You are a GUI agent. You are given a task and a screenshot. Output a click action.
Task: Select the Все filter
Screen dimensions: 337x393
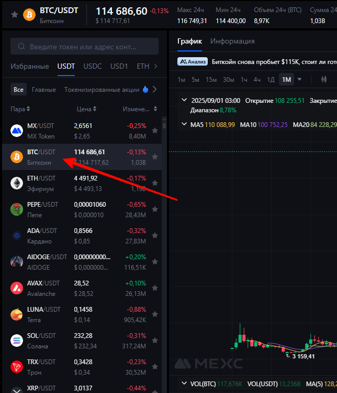tap(18, 90)
